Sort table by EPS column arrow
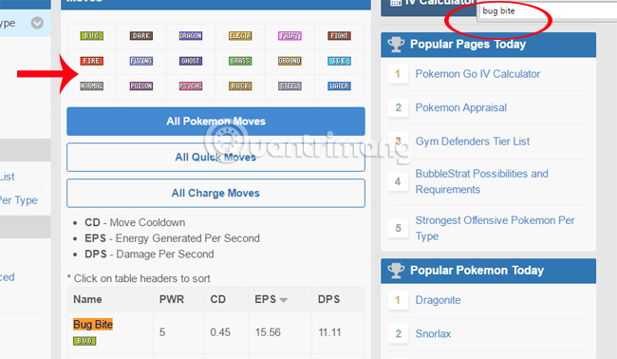Viewport: 617px width, 359px height. click(283, 300)
